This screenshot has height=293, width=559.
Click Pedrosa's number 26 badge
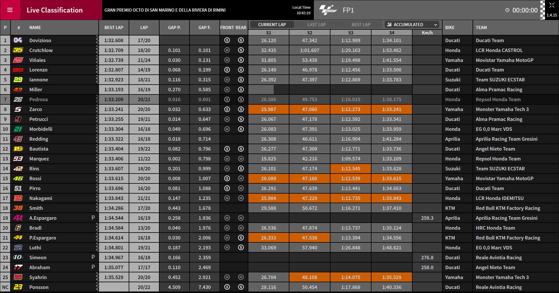[18, 99]
